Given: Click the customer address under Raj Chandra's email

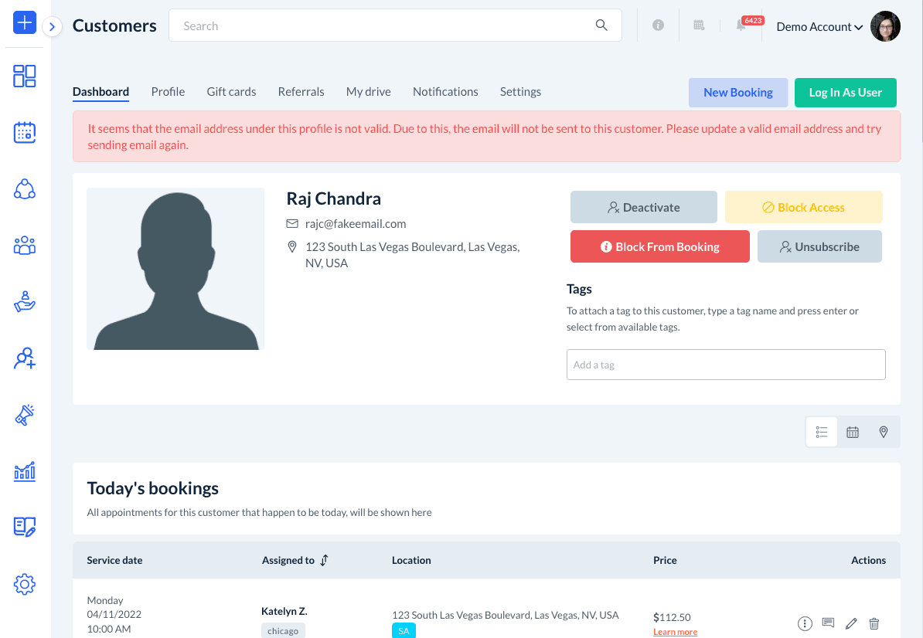Looking at the screenshot, I should (x=412, y=255).
